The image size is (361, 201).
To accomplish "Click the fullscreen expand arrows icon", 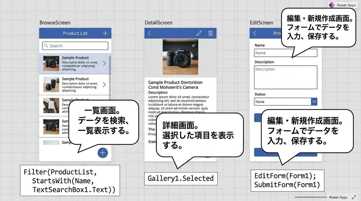I will pyautogui.click(x=354, y=197).
